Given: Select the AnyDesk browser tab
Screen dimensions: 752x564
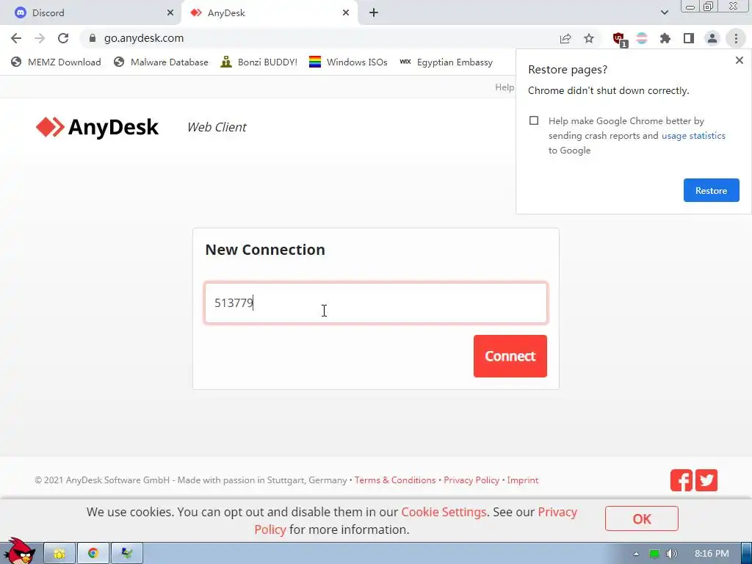Looking at the screenshot, I should 269,13.
